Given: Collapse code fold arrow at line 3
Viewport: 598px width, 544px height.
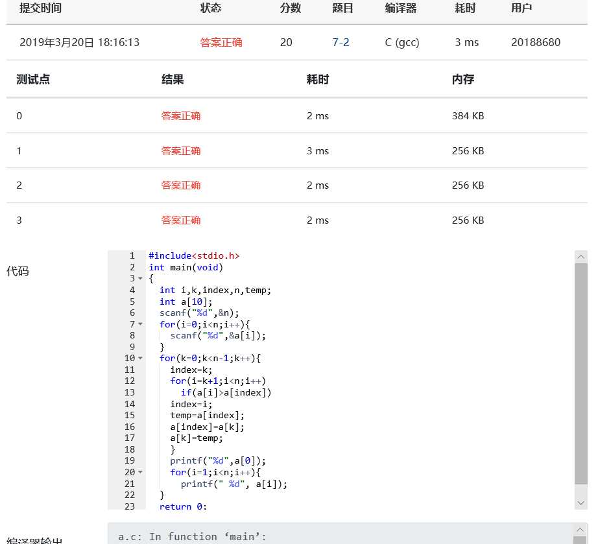Looking at the screenshot, I should (x=140, y=279).
